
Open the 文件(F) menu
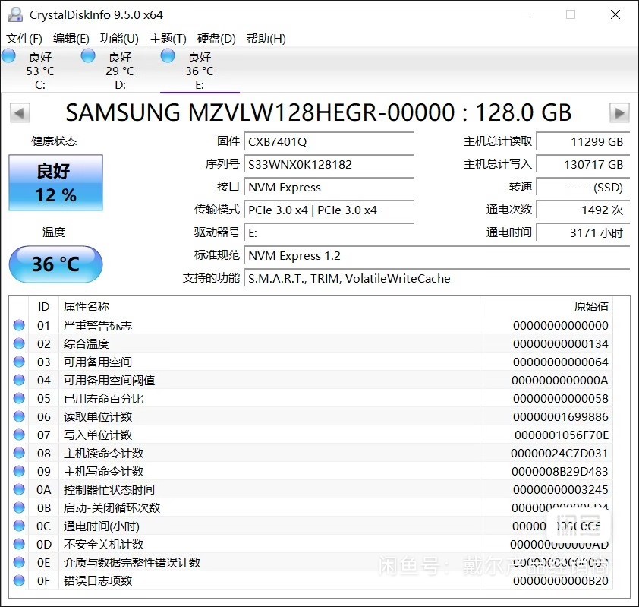pyautogui.click(x=24, y=38)
